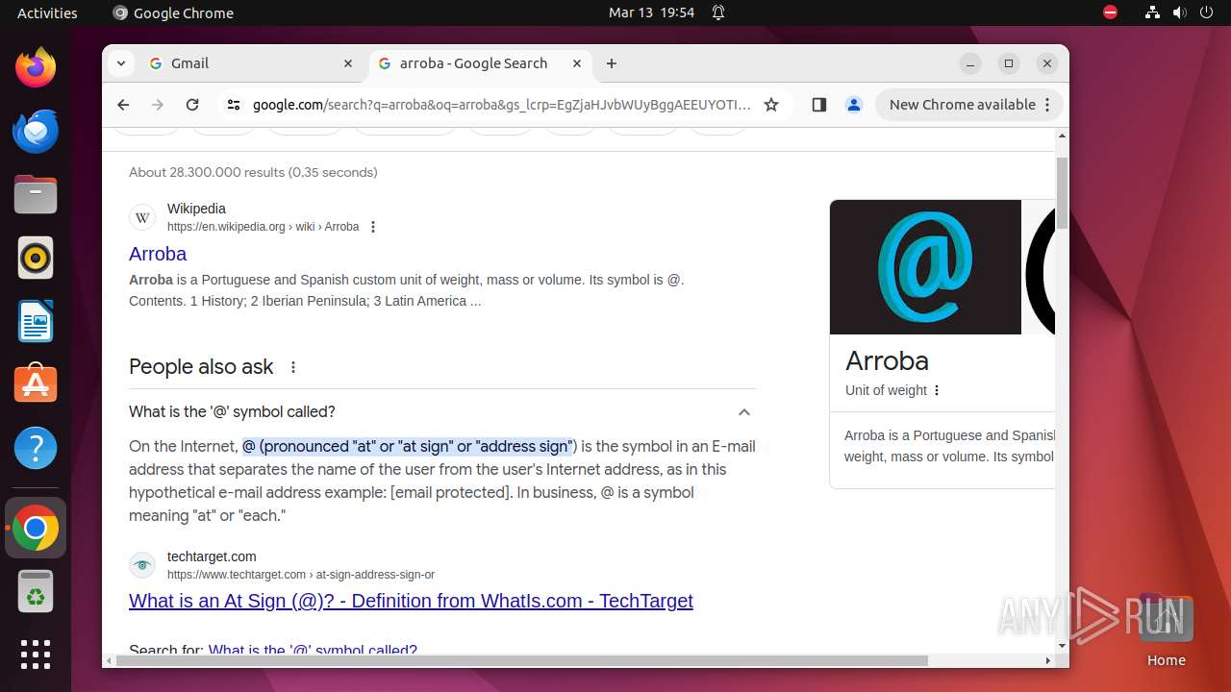The height and width of the screenshot is (692, 1231).
Task: Click the techtarget.com favicon
Action: coord(142,565)
